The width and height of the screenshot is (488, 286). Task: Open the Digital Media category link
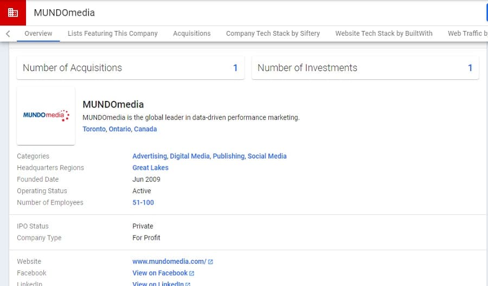click(190, 156)
